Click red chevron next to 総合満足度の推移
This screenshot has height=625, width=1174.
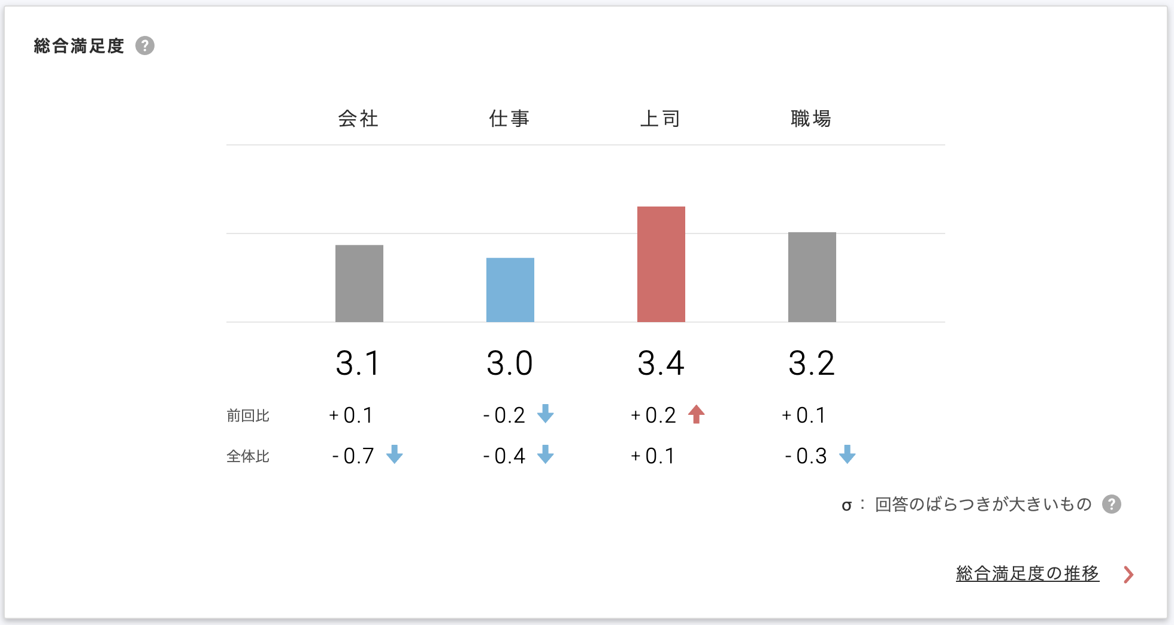[x=1128, y=574]
